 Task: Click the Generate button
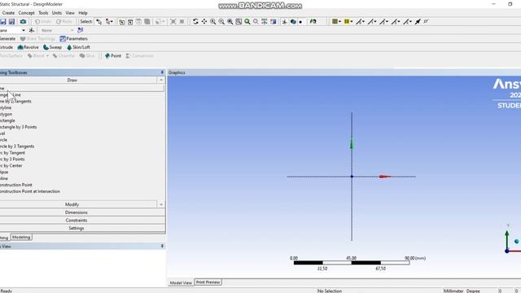point(7,38)
